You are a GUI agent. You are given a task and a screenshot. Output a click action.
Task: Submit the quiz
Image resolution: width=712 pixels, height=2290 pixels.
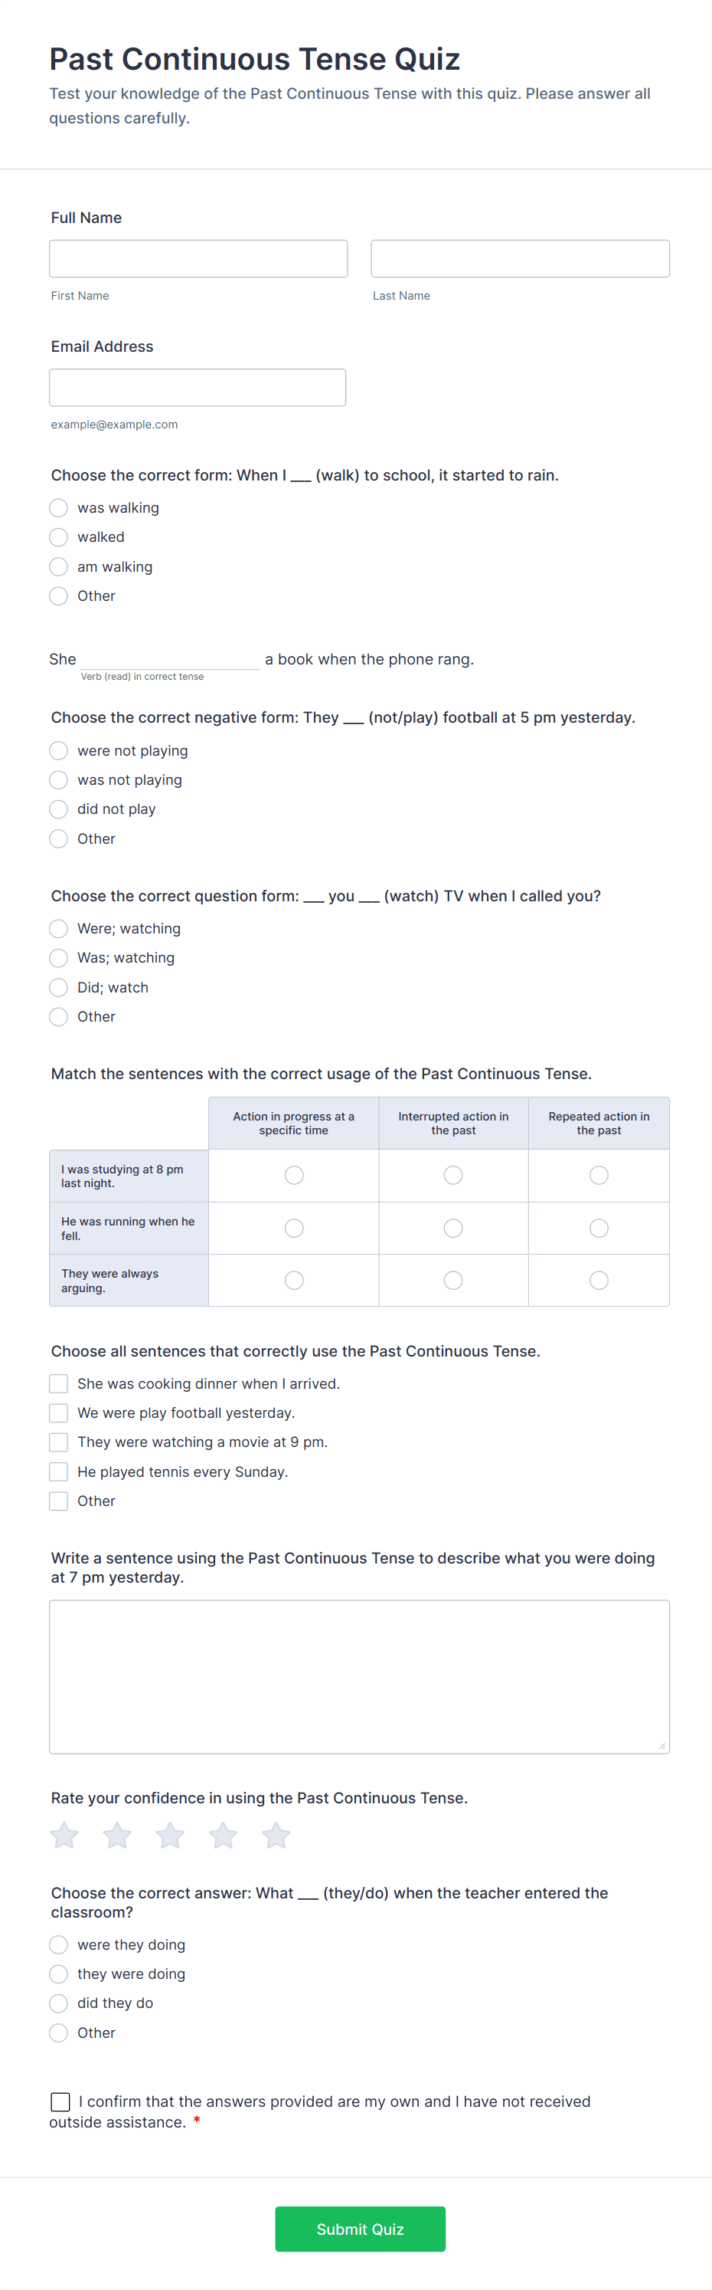(x=360, y=2229)
